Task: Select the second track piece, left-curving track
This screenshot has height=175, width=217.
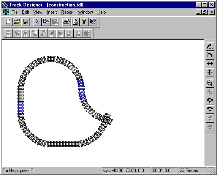Action: [x=17, y=33]
